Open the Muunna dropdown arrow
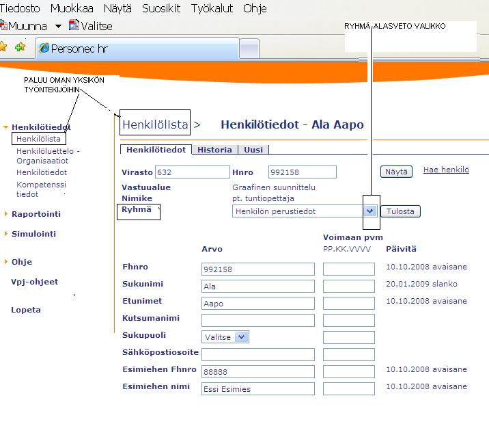The image size is (489, 437). tap(58, 26)
